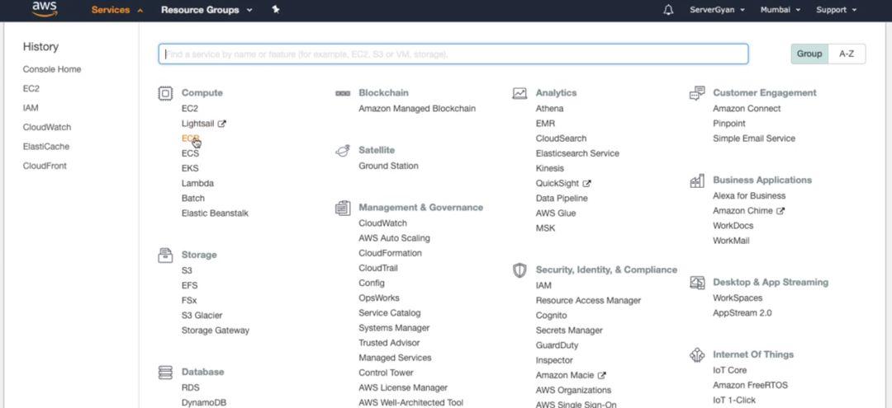Image resolution: width=892 pixels, height=408 pixels.
Task: Open S3 Glacier
Action: pos(202,316)
